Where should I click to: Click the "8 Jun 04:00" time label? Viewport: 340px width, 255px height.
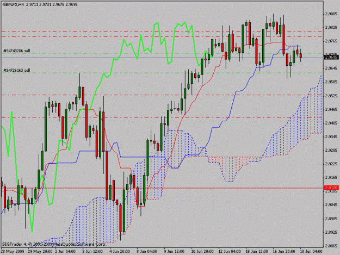point(147,252)
